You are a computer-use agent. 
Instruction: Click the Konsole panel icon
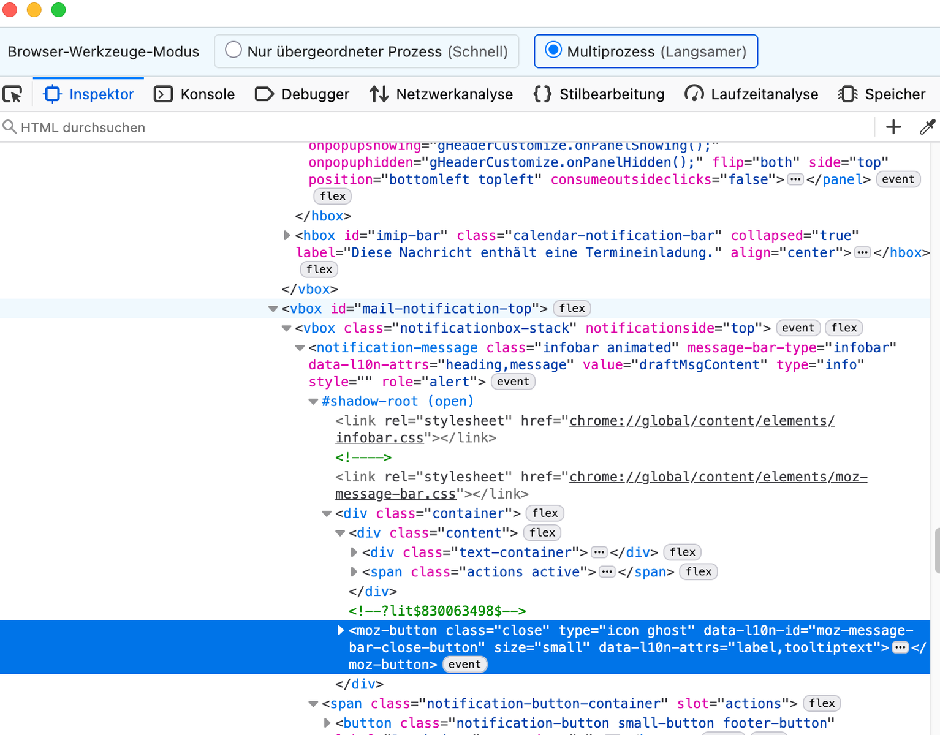(x=163, y=94)
